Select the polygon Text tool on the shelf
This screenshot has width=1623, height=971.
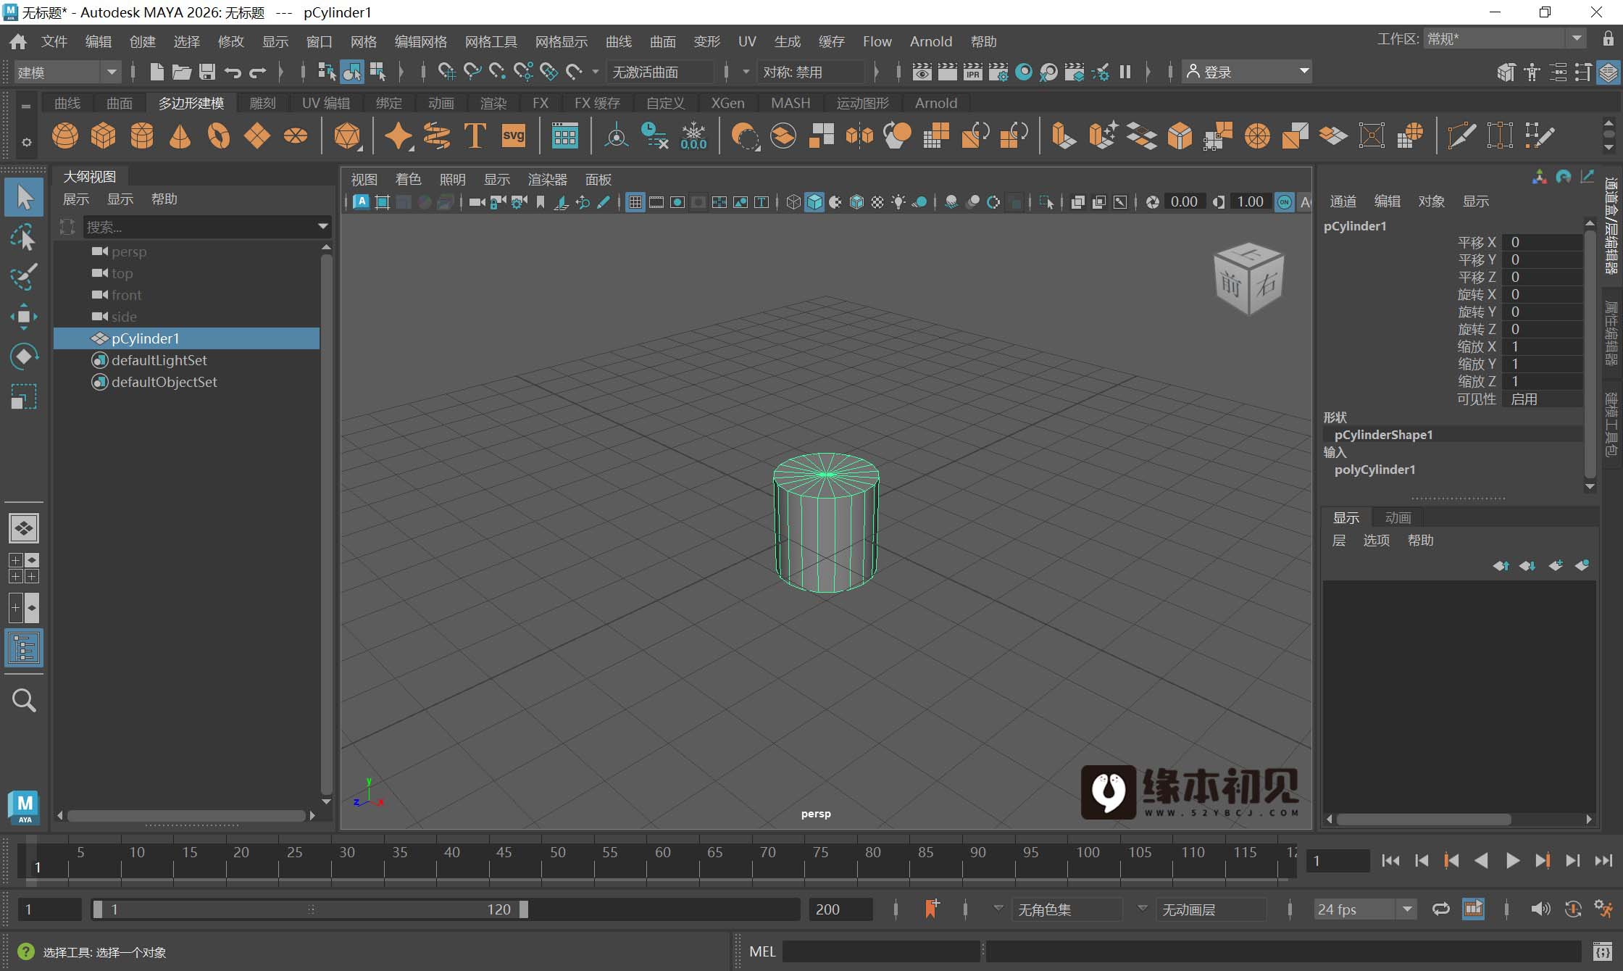pos(474,136)
